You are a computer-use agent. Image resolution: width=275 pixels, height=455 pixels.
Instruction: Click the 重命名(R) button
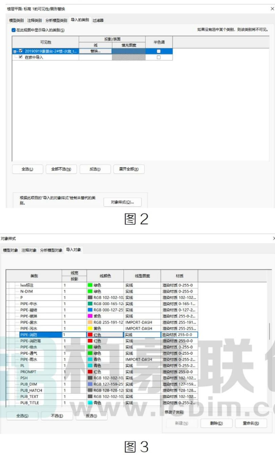[x=251, y=423]
